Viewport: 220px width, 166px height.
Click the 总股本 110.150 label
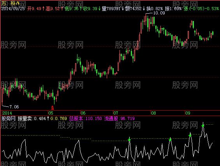(x=85, y=119)
